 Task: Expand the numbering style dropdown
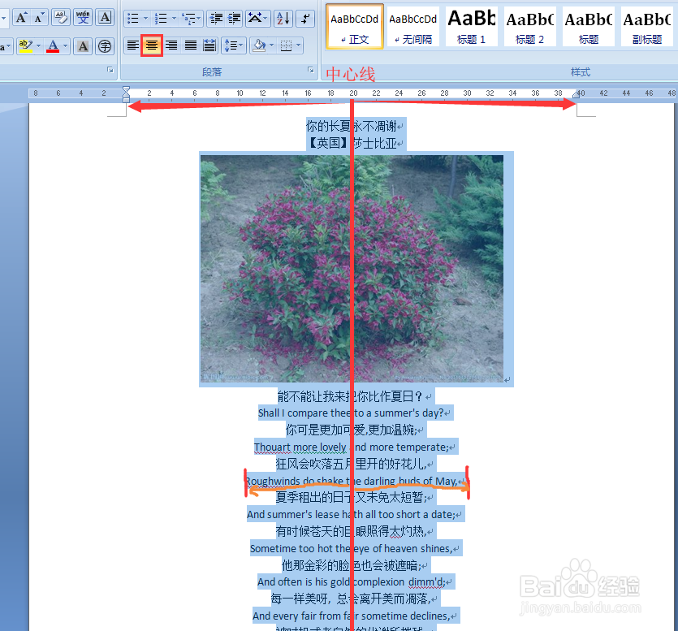[x=174, y=19]
